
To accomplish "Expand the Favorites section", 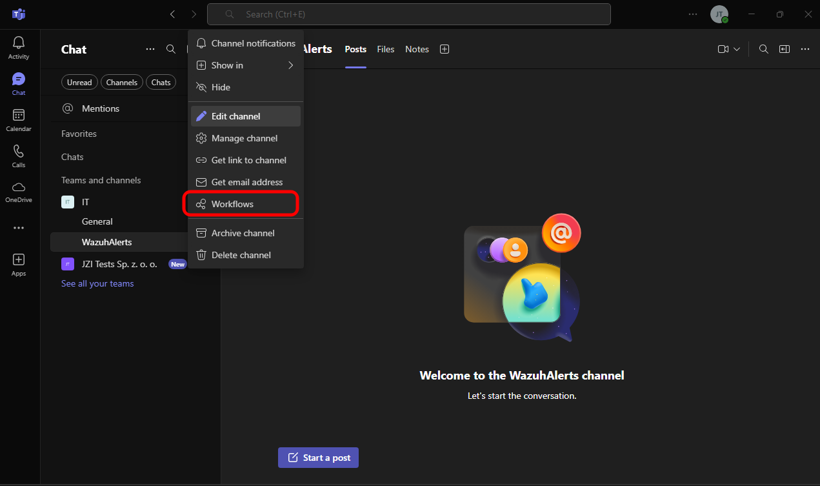I will click(x=79, y=134).
